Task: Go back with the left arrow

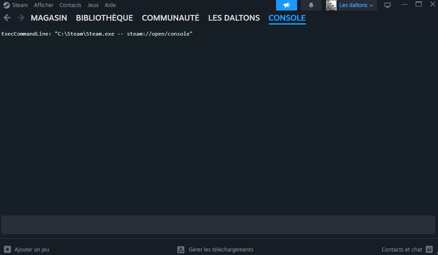Action: tap(7, 18)
